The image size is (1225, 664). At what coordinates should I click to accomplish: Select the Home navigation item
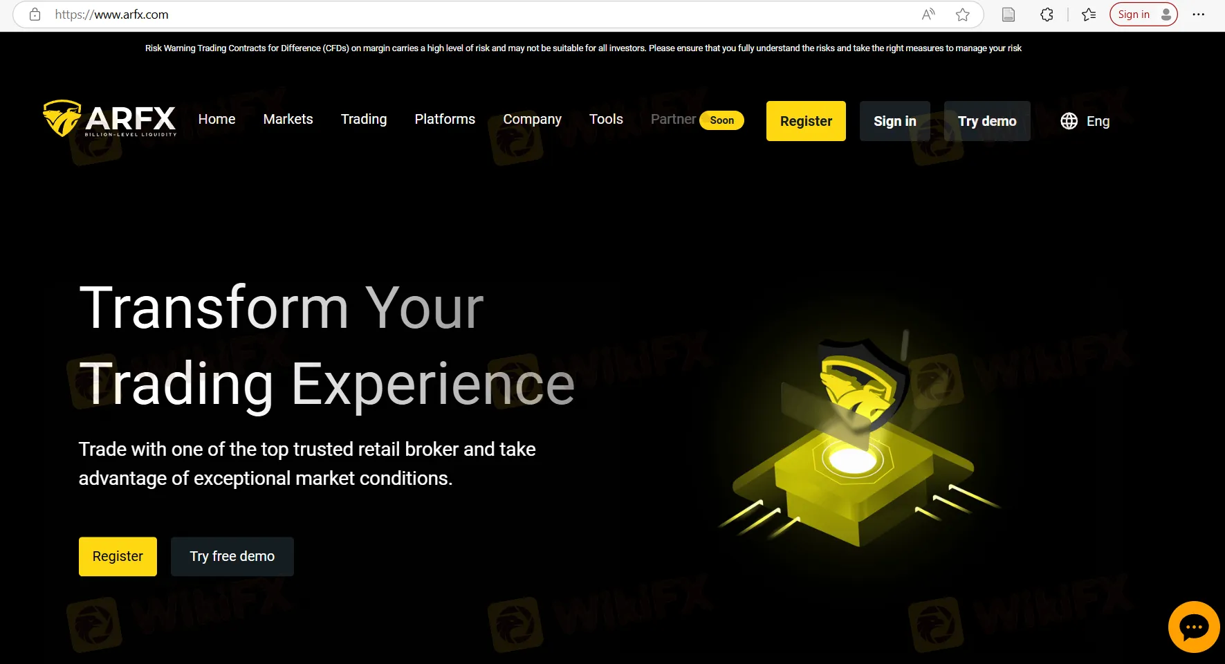click(217, 119)
